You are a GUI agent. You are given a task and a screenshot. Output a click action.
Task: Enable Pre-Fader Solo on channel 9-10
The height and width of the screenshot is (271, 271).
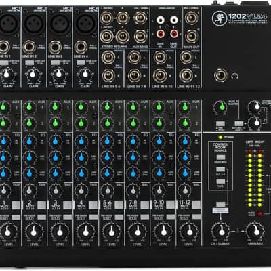point(170,217)
